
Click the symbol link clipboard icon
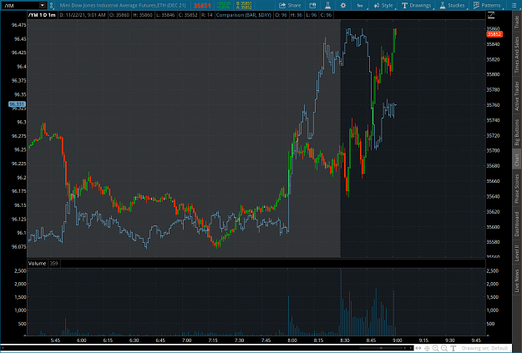tap(51, 5)
